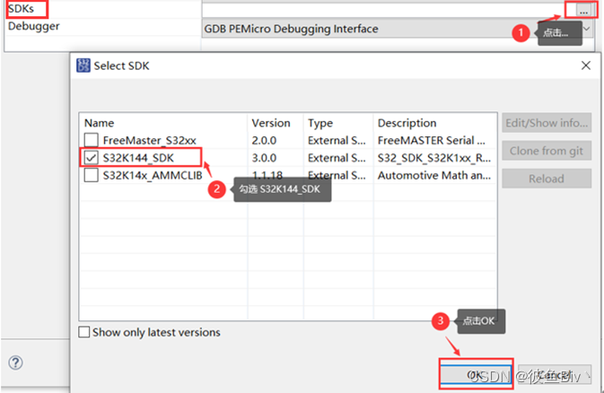Enable Show only latest versions checkbox
This screenshot has height=393, width=604.
tap(84, 332)
